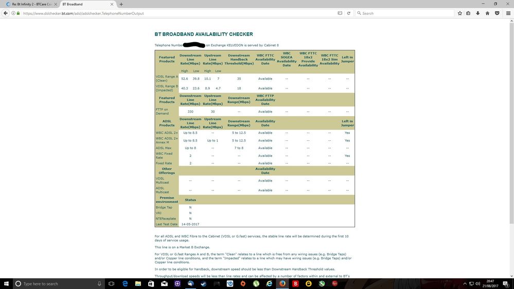Close the Re: Bt Infinity 2 tab
The height and width of the screenshot is (289, 514).
tap(56, 4)
